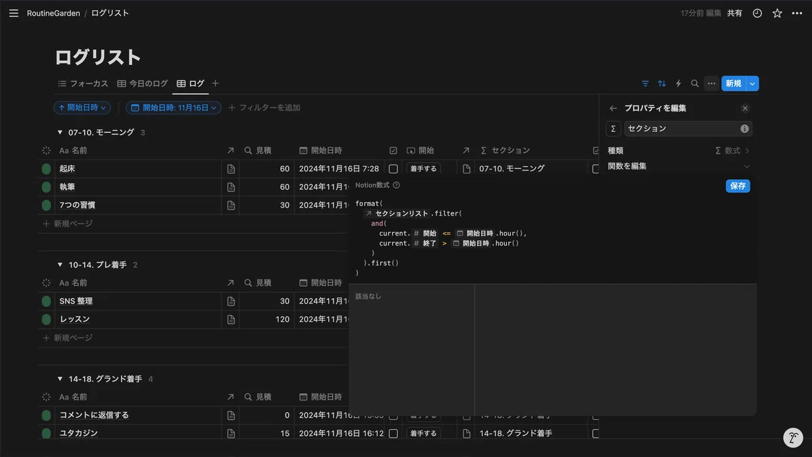812x457 pixels.
Task: Click 名前 column header in モーニング group
Action: pyautogui.click(x=73, y=151)
